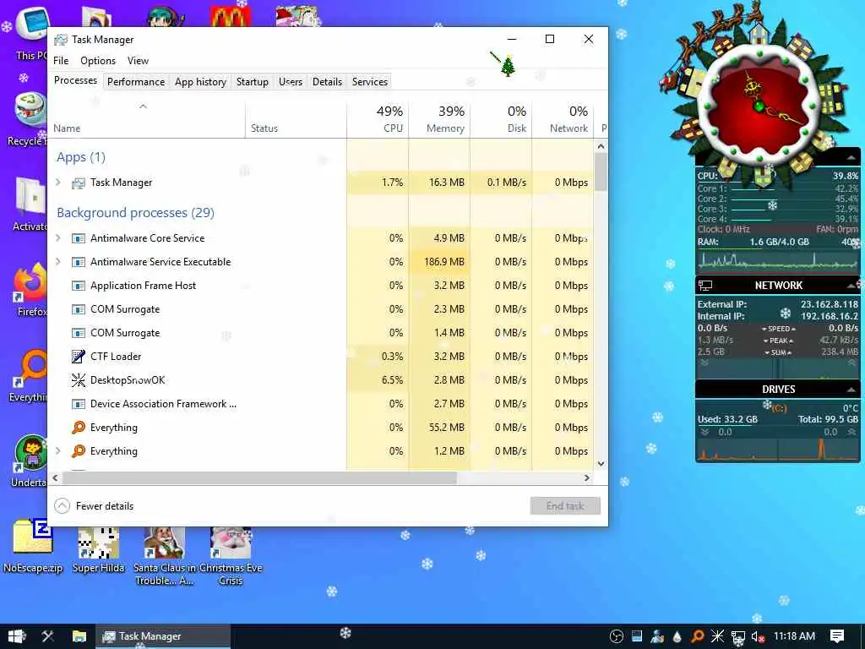This screenshot has height=649, width=865.
Task: Select the NoEscape.zip desktop file
Action: (x=33, y=547)
